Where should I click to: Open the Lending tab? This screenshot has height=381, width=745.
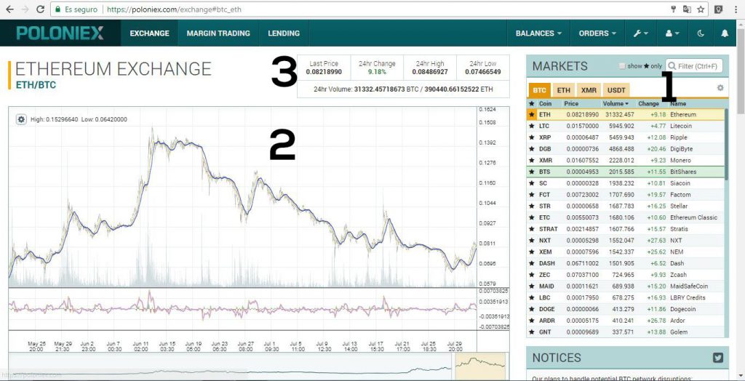tap(284, 33)
